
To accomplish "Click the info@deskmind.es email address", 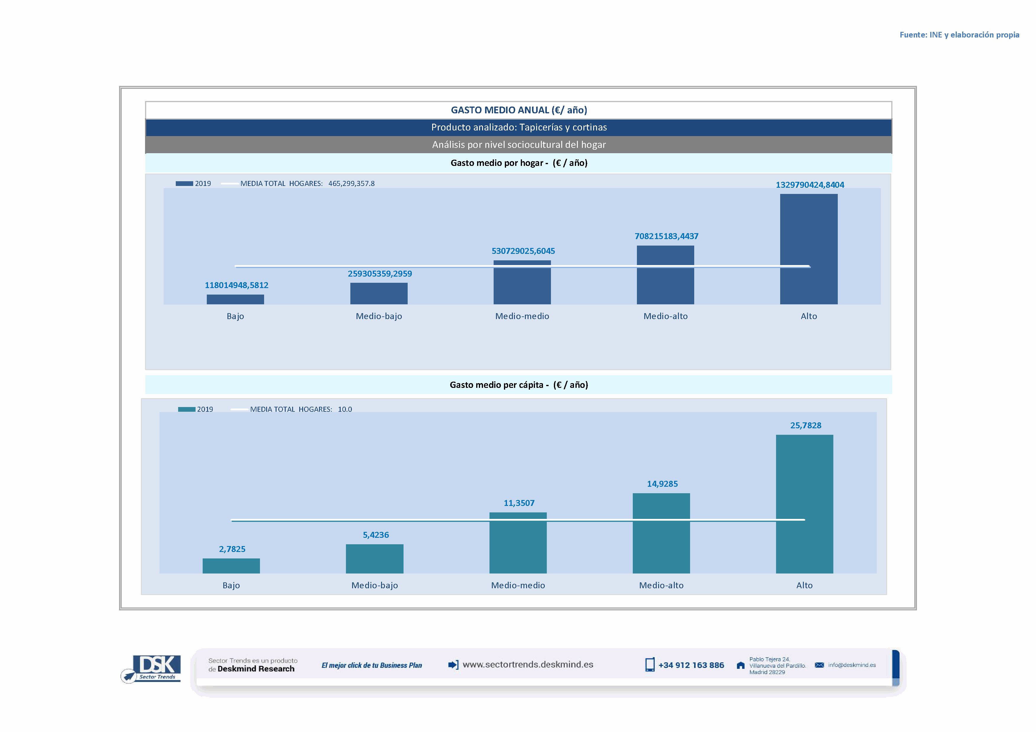I will click(x=851, y=665).
